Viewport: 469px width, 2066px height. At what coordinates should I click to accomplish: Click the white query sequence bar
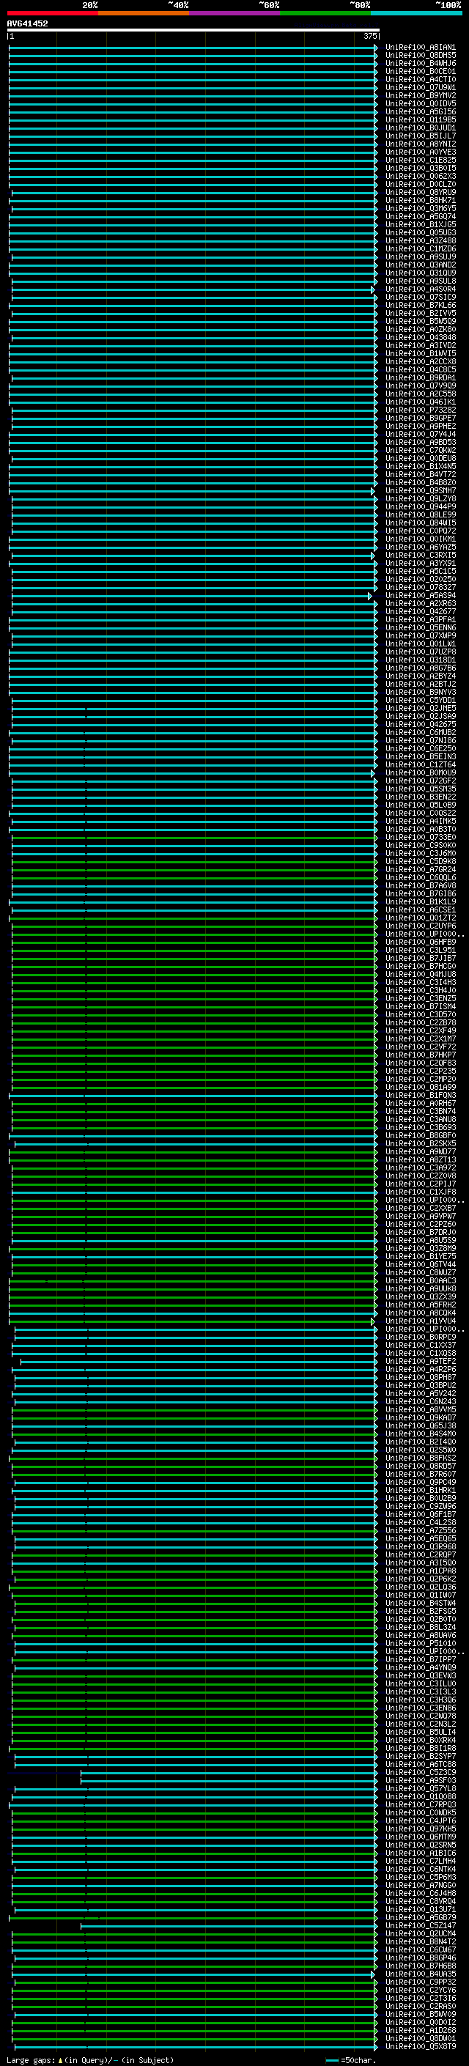[x=193, y=31]
